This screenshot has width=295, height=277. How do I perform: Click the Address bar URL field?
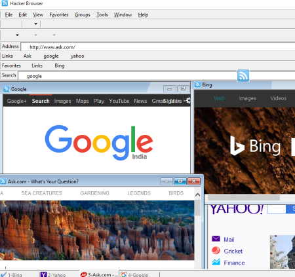coord(158,46)
